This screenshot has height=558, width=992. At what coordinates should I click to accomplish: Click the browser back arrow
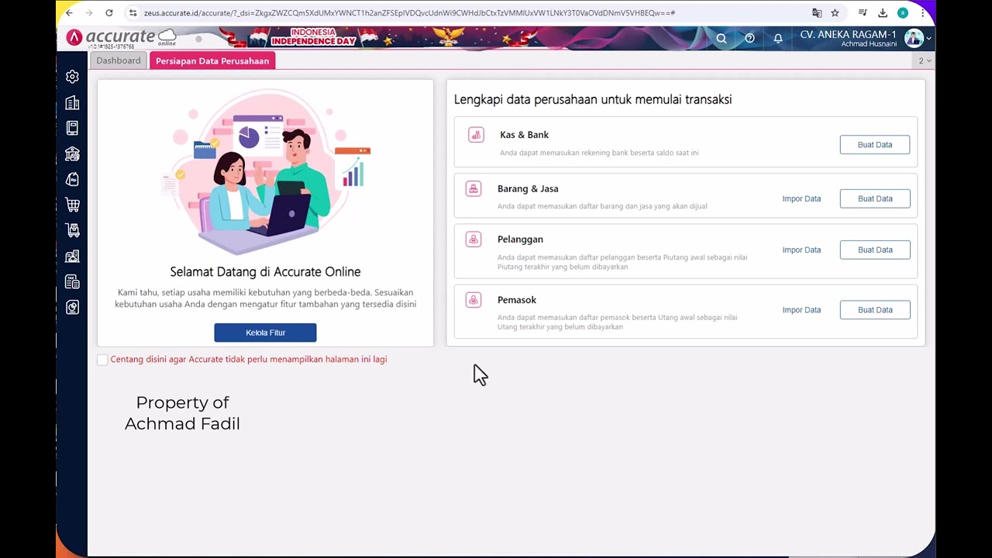[x=69, y=13]
